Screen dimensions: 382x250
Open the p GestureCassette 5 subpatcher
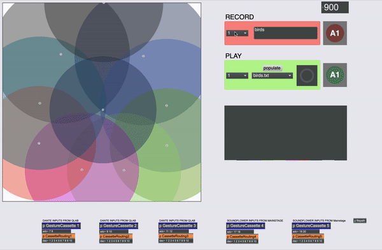311,226
